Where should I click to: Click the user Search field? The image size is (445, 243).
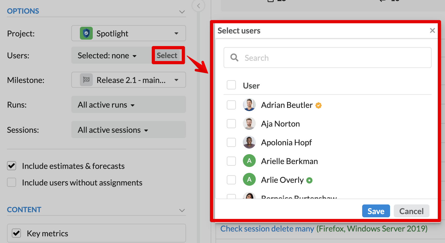pyautogui.click(x=327, y=58)
